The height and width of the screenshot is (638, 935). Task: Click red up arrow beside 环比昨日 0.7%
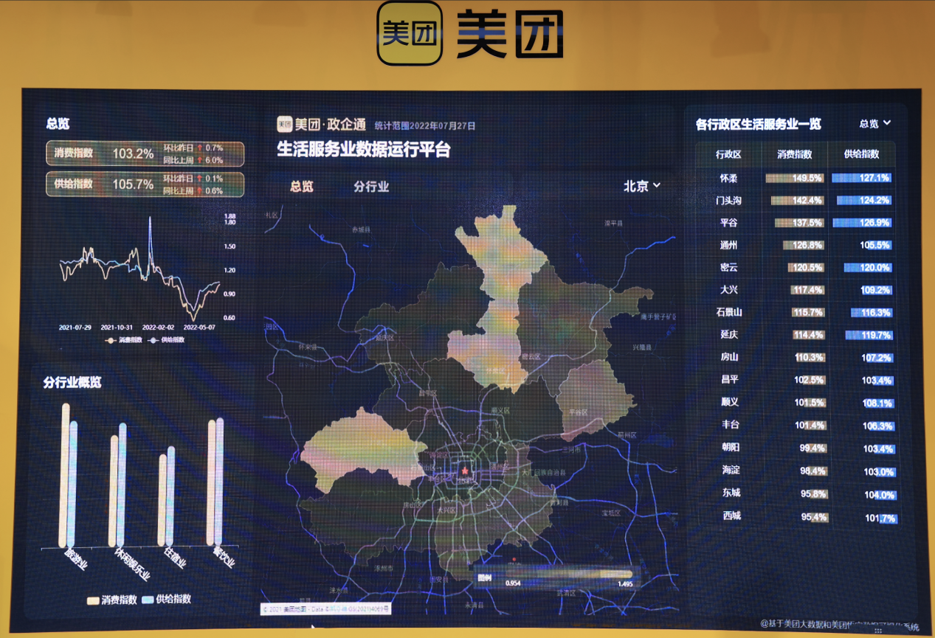(x=199, y=148)
